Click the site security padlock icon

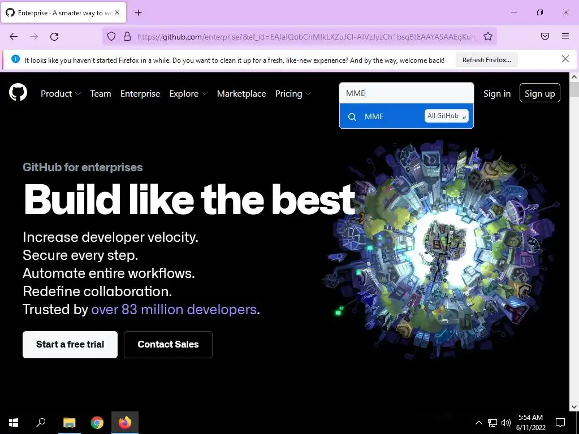[x=127, y=36]
